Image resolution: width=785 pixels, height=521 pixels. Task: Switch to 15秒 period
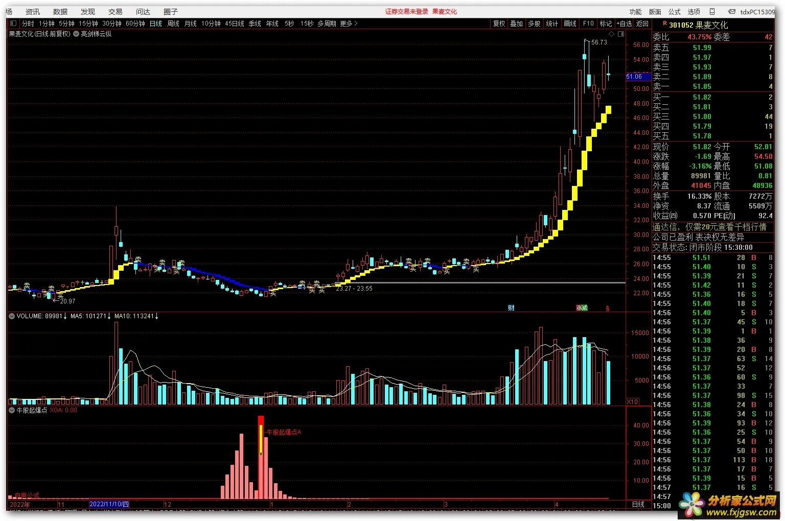(307, 23)
